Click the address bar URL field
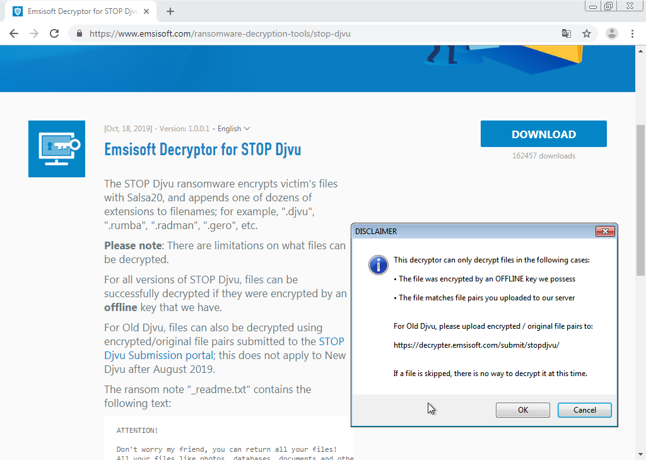Screen dimensions: 646x460 pyautogui.click(x=313, y=33)
